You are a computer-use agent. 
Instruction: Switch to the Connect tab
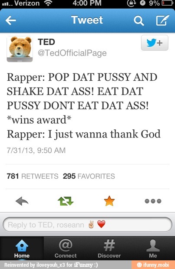pos(66,249)
